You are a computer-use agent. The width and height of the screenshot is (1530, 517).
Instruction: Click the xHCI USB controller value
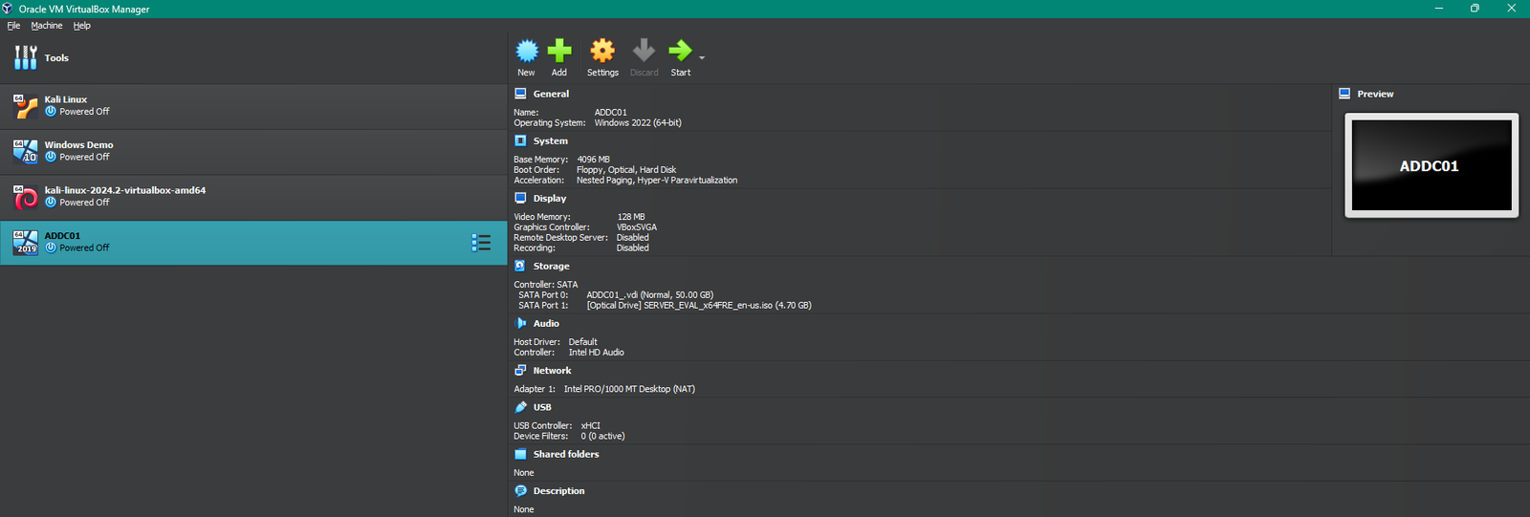[x=591, y=426]
